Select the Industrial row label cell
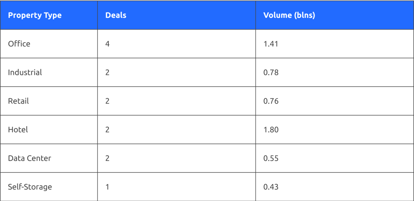This screenshot has width=414, height=201. (x=25, y=72)
